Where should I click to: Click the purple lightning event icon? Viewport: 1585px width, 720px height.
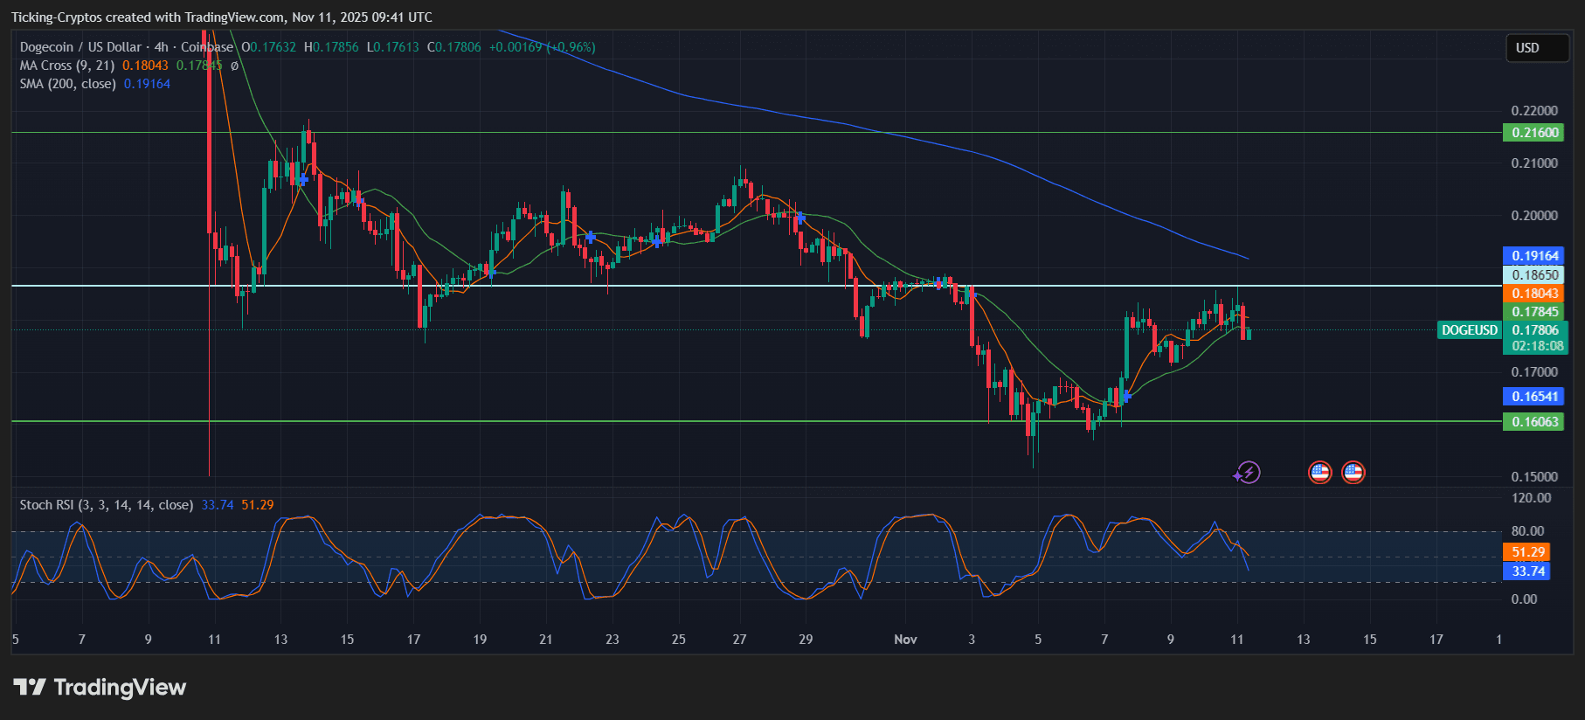[1248, 473]
